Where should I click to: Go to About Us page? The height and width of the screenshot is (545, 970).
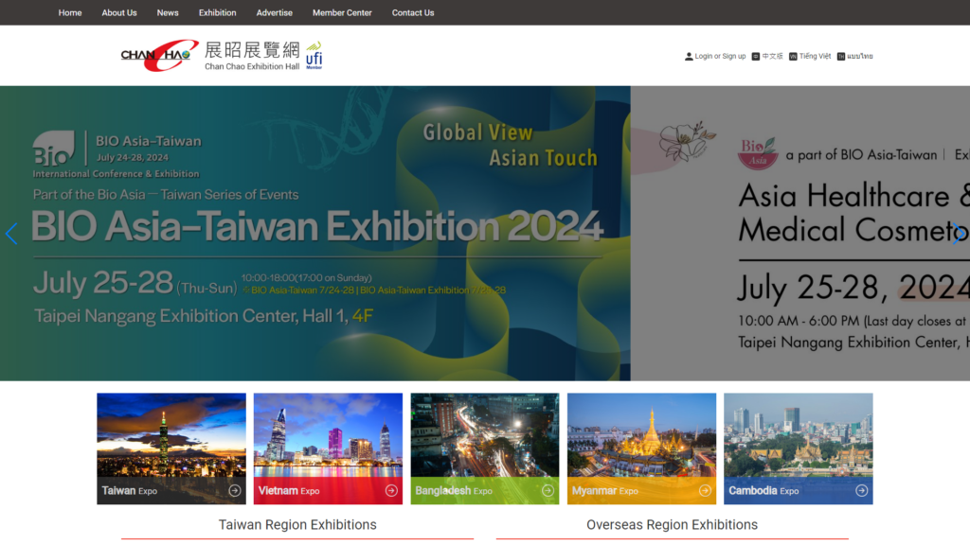[119, 12]
